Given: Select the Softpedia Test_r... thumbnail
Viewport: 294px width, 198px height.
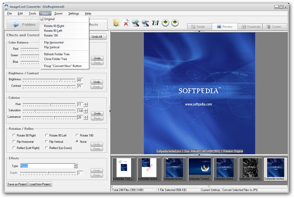Looking at the screenshot, I should point(124,169).
